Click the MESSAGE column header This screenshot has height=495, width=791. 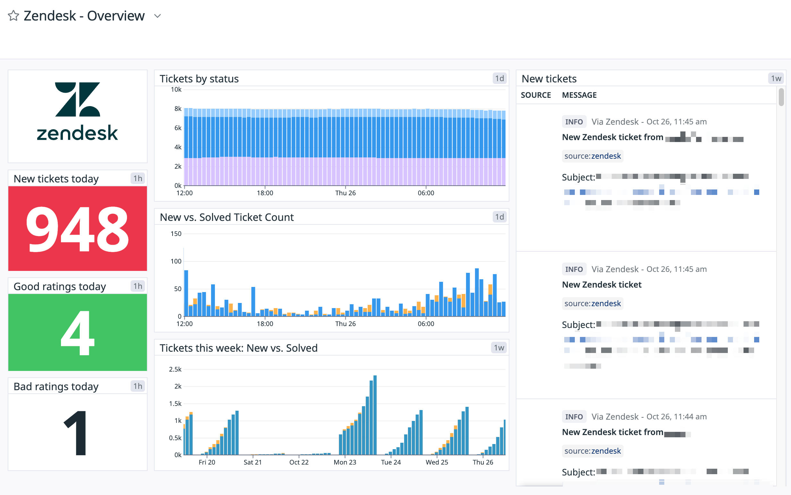[579, 95]
